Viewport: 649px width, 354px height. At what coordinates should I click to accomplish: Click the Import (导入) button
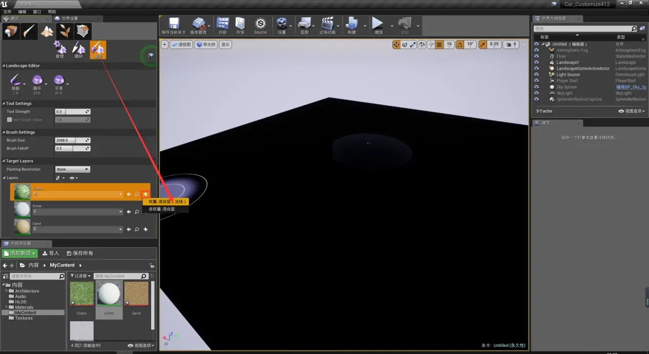click(51, 253)
